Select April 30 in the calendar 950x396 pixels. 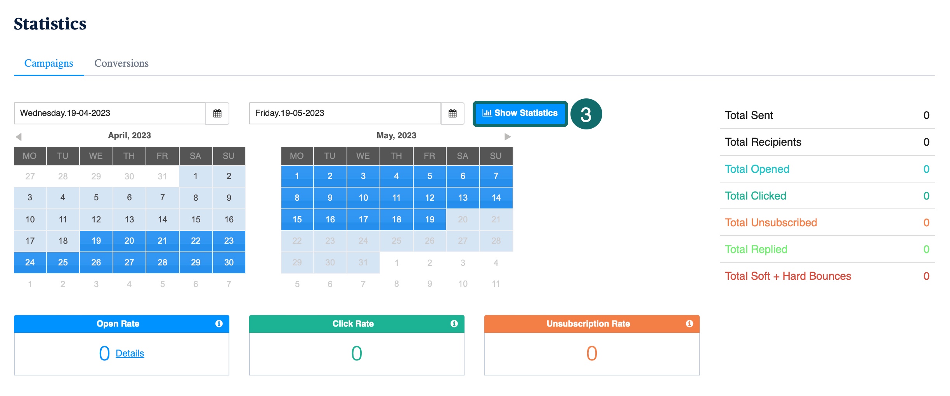tap(229, 263)
